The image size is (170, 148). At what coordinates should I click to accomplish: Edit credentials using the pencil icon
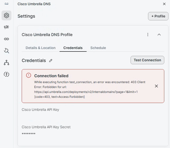pos(51,61)
